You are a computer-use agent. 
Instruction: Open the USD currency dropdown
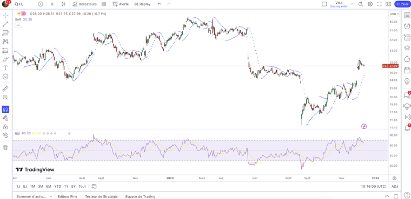[x=394, y=14]
